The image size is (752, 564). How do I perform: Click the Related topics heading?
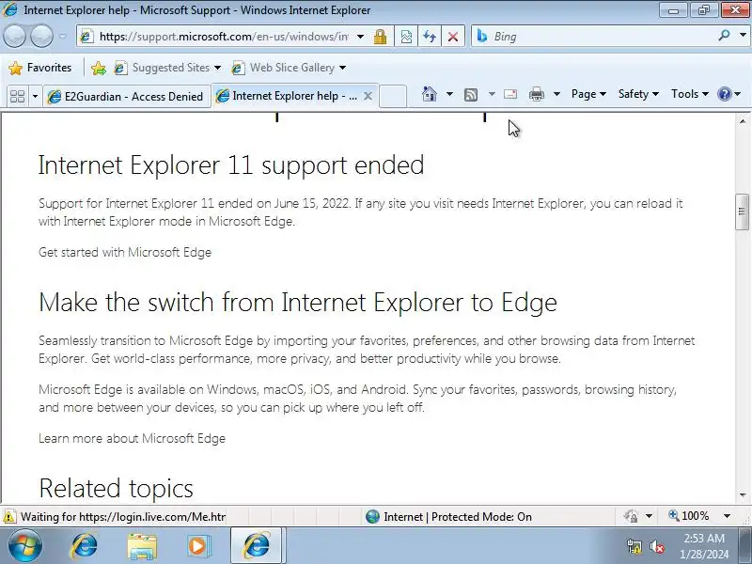pyautogui.click(x=116, y=488)
